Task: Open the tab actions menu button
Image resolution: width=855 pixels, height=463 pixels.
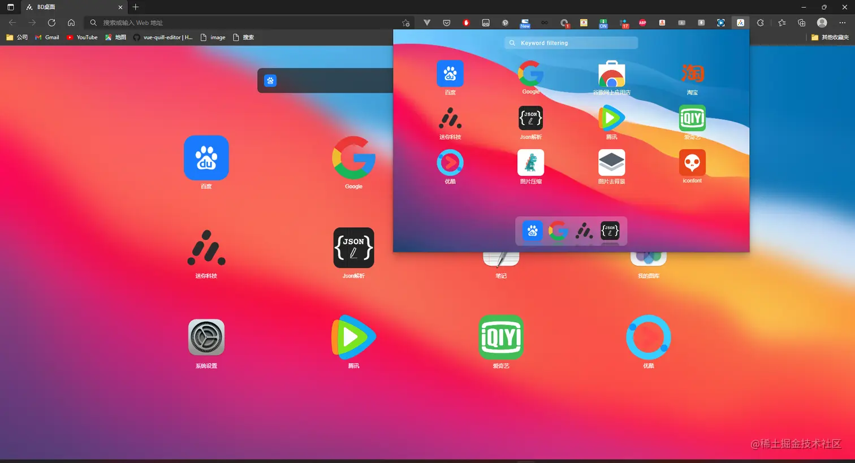Action: (10, 7)
